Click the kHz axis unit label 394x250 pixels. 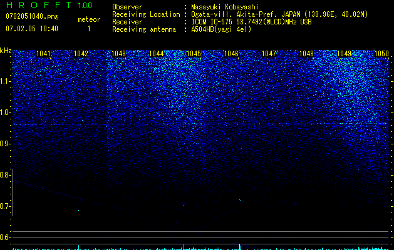click(x=6, y=51)
